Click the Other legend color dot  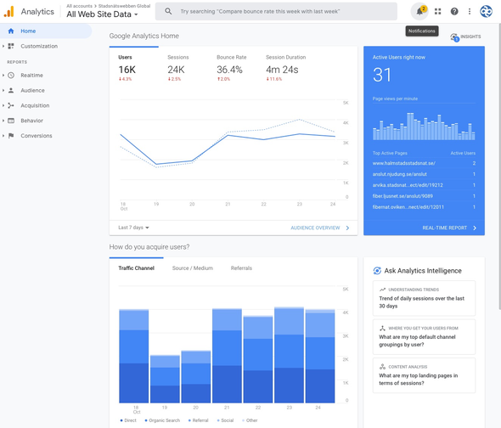point(244,420)
